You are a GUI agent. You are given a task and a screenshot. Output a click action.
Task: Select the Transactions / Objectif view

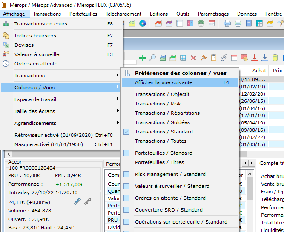[x=180, y=94]
